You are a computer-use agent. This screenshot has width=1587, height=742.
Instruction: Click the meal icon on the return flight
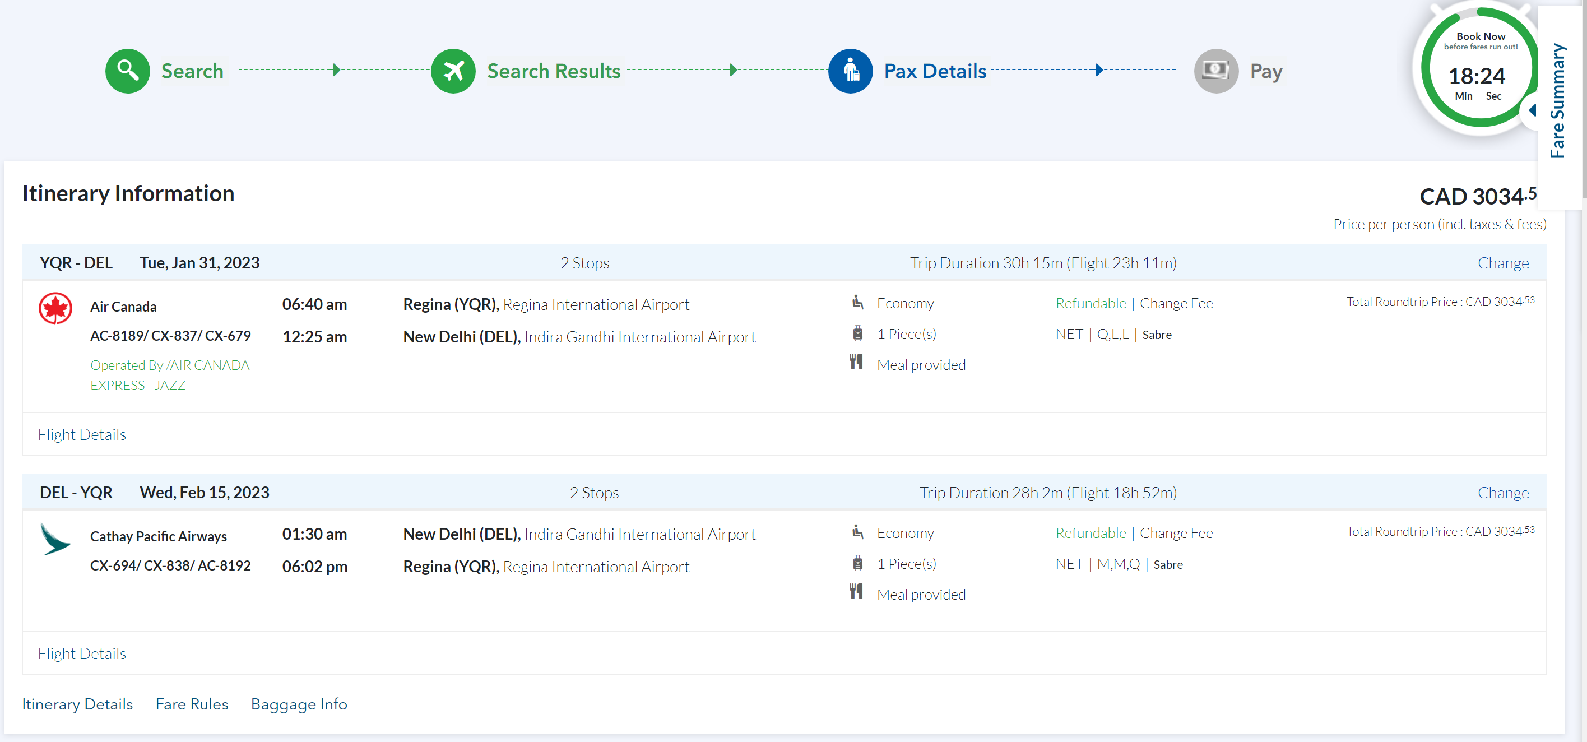click(856, 592)
